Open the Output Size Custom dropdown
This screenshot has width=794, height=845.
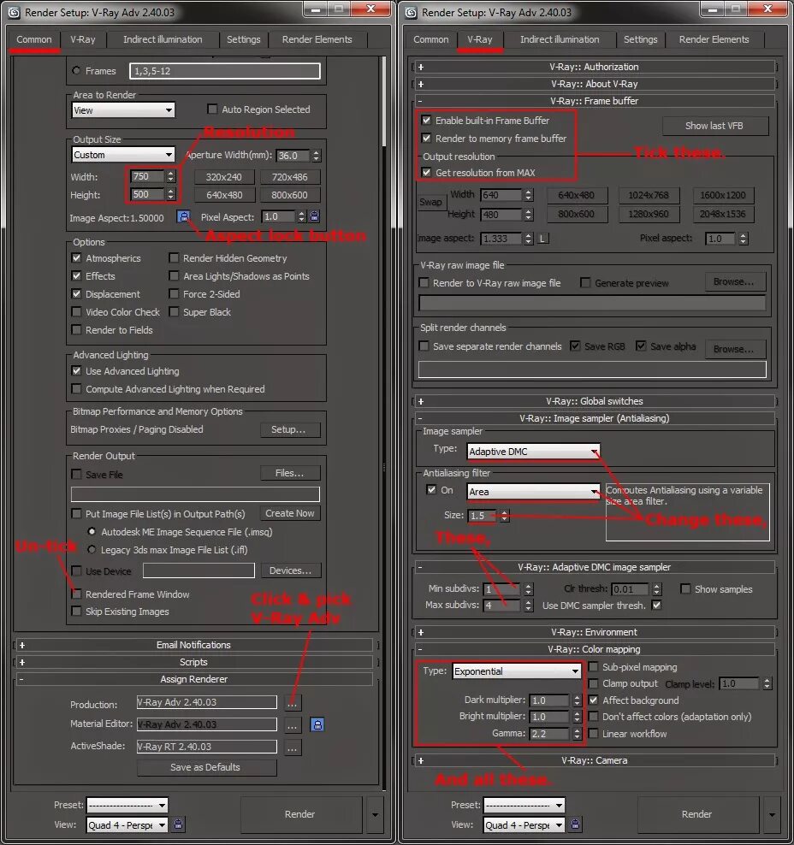click(x=123, y=155)
